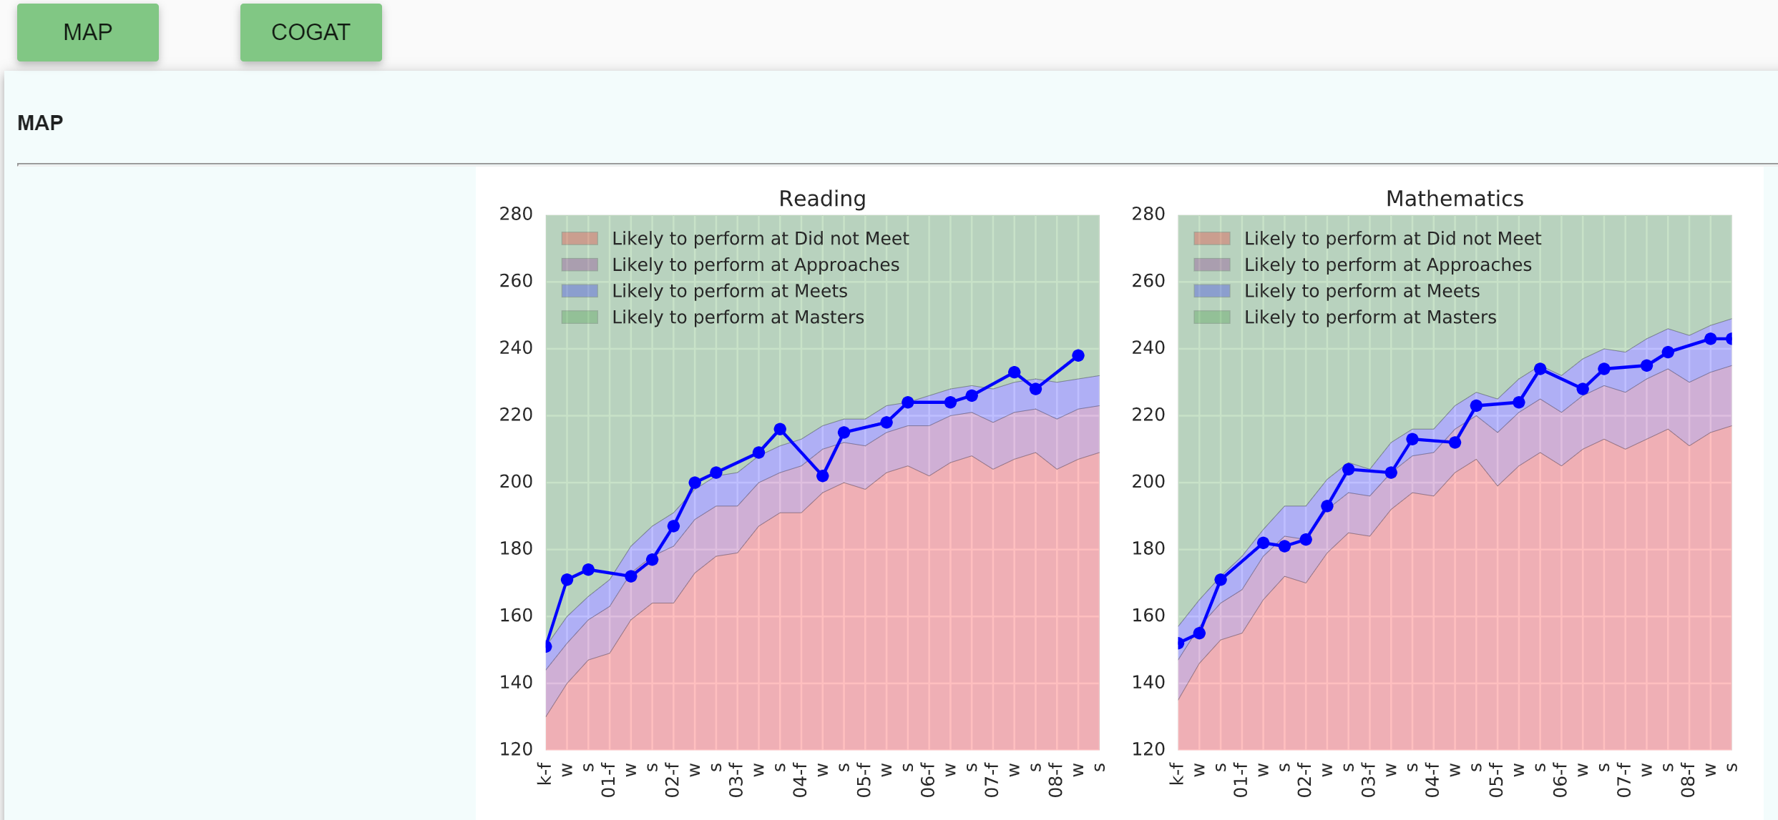Click the final Reading data point near 238

coord(1078,355)
